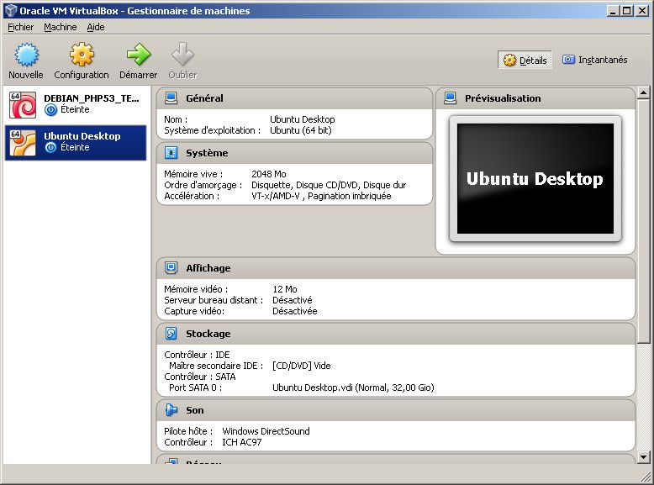Start the VM with Démarrer arrow
Image resolution: width=654 pixels, height=485 pixels.
(x=139, y=55)
